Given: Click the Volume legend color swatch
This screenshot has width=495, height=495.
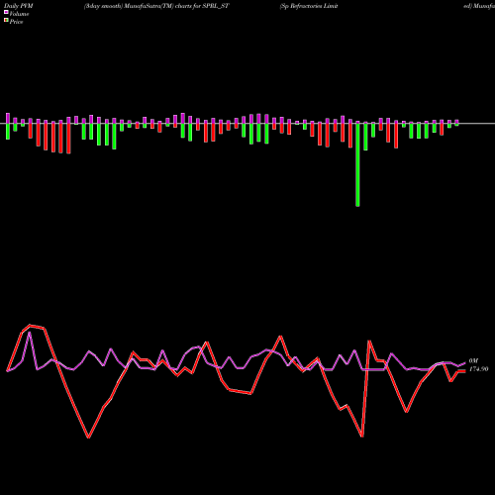Looking at the screenshot, I should click(x=6, y=12).
